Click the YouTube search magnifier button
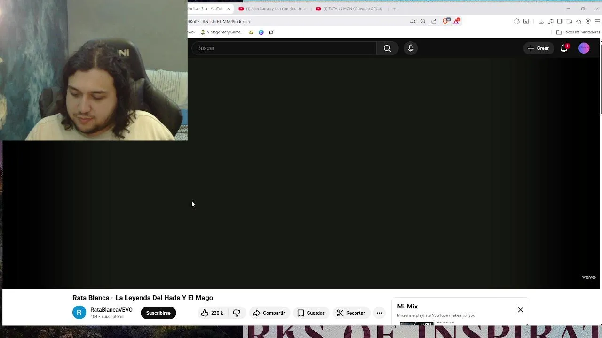The width and height of the screenshot is (602, 338). (x=387, y=48)
